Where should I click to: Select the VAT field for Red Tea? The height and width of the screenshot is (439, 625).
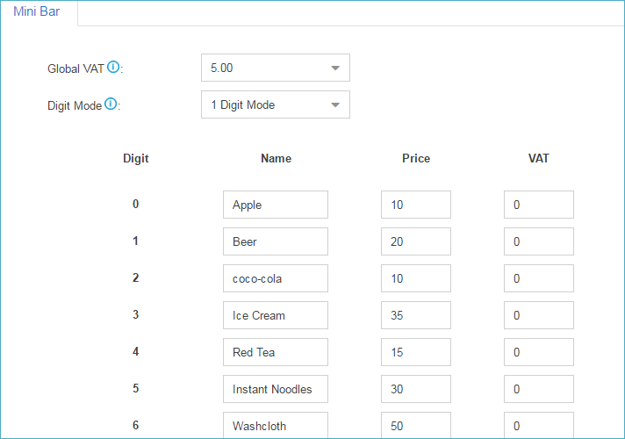(538, 352)
